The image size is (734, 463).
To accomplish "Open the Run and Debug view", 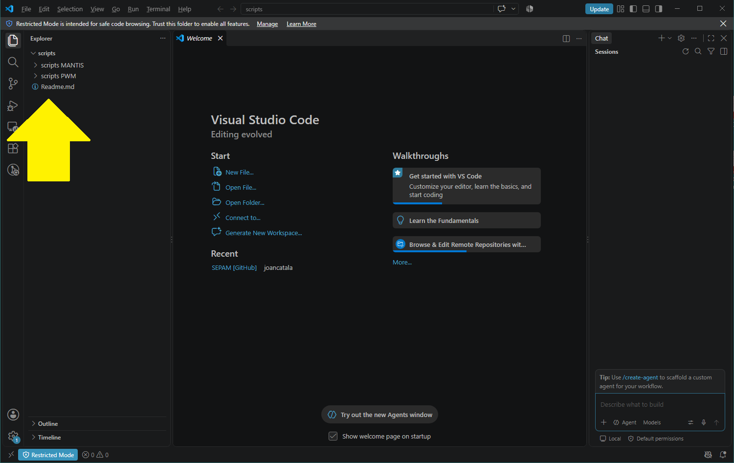I will pos(13,105).
